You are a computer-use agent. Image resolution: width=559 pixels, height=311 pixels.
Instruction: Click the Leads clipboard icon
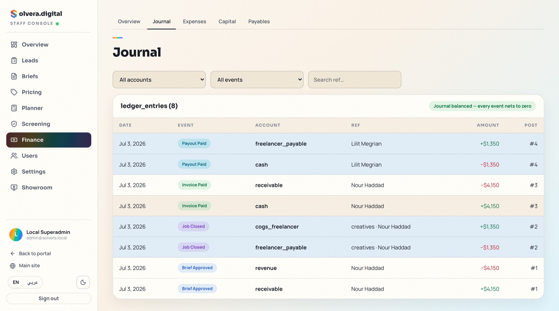(x=14, y=60)
